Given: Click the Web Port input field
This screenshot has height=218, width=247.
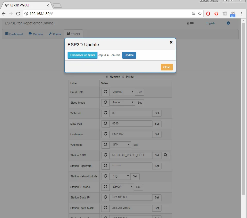Looking at the screenshot, I should pos(131,113).
